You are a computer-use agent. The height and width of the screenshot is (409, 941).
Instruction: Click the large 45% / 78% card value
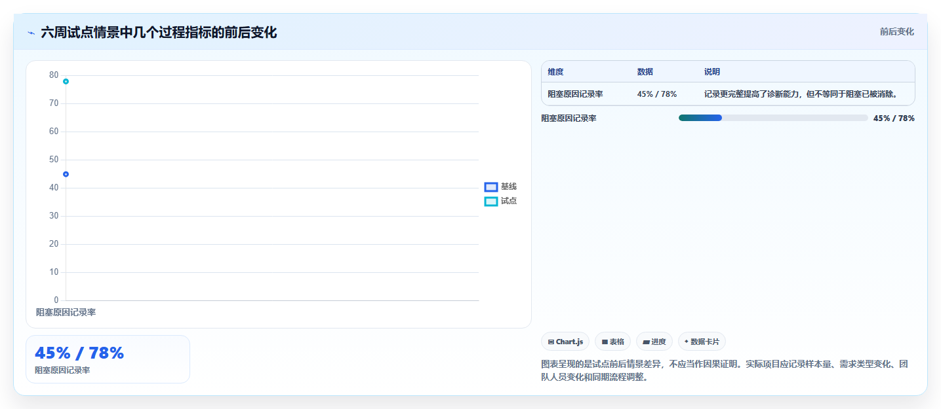pos(79,353)
